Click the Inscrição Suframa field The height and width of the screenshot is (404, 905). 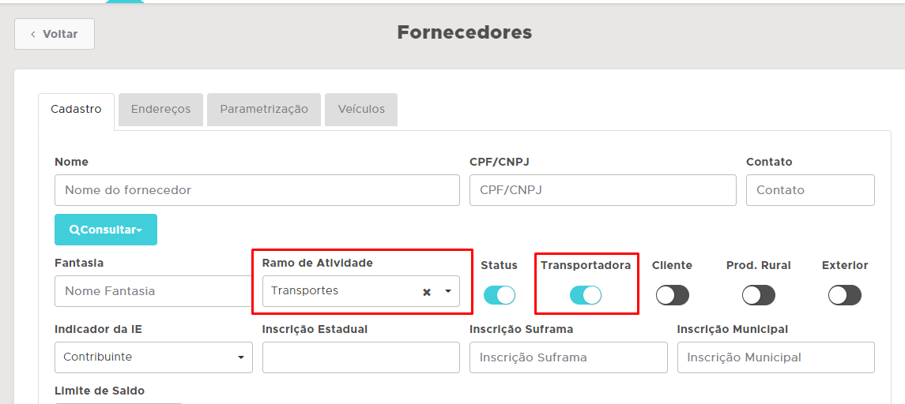[568, 357]
